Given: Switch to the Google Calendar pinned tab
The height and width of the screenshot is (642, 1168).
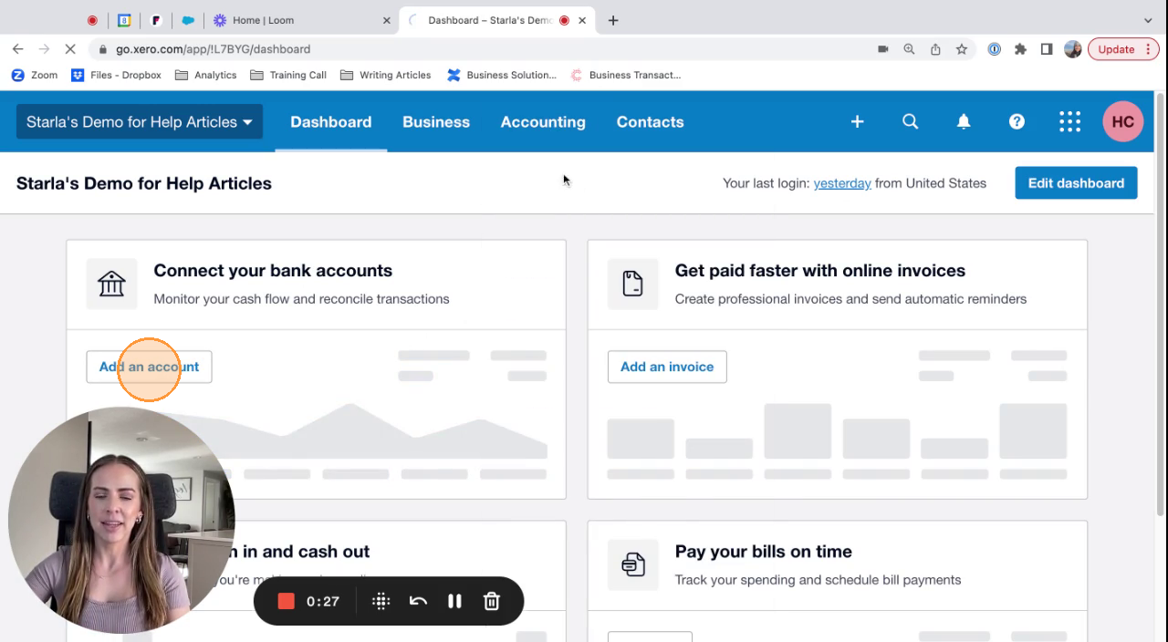Looking at the screenshot, I should (124, 20).
